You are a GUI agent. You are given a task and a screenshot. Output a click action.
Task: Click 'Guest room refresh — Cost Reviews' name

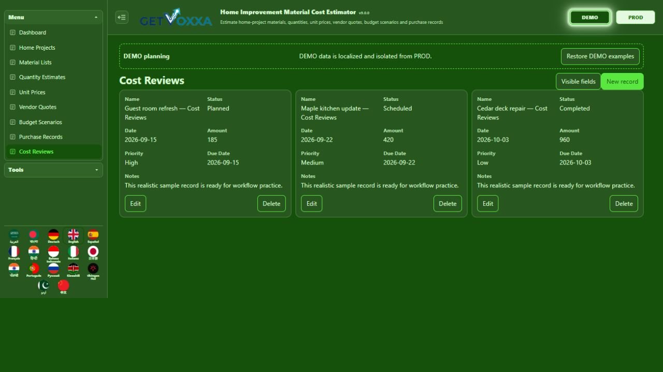click(x=162, y=113)
